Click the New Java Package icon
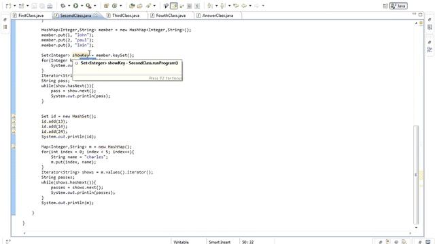 (106, 6)
